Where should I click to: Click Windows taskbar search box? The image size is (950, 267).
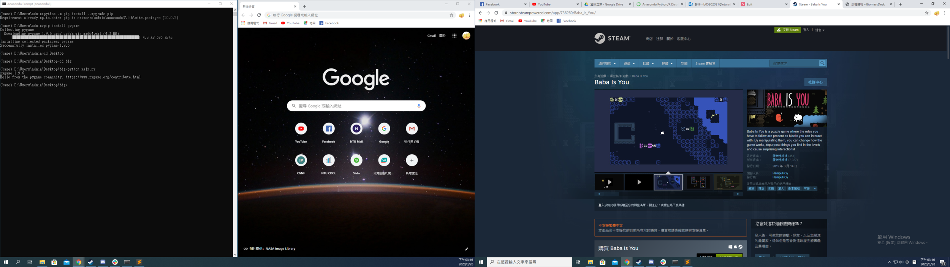pos(529,262)
